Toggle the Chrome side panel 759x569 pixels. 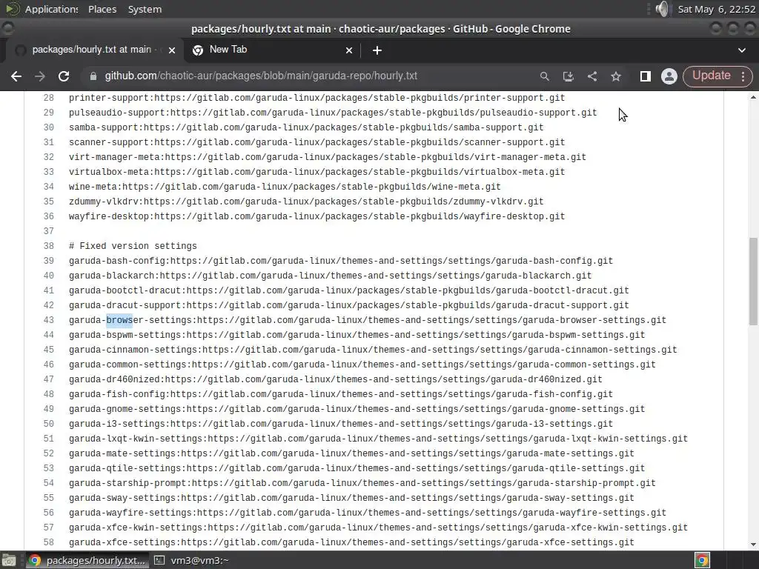pyautogui.click(x=646, y=76)
